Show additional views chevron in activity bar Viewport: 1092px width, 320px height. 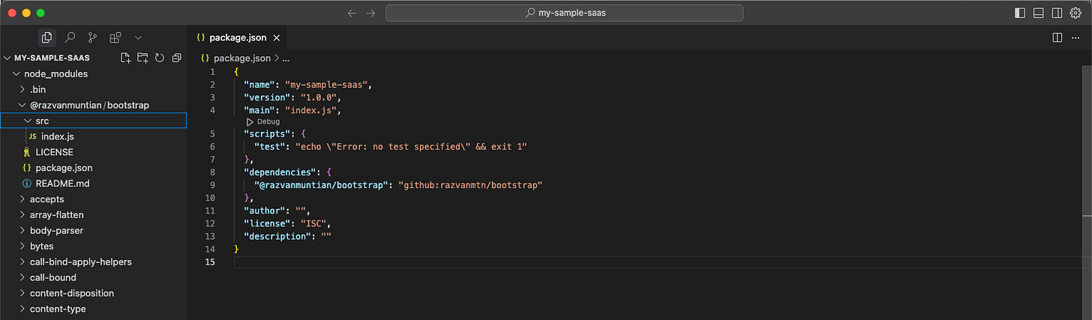coord(138,37)
